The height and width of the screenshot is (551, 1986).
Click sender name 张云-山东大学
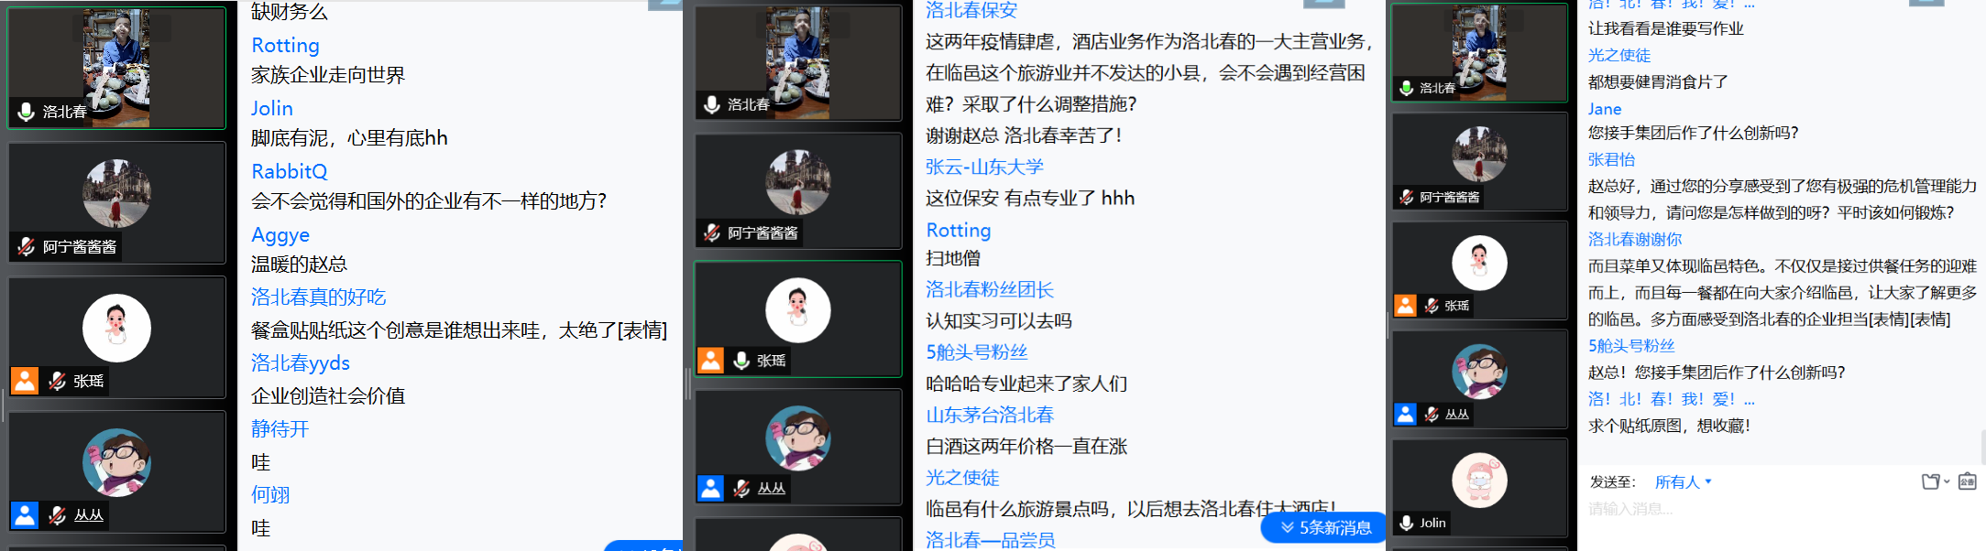pyautogui.click(x=984, y=167)
